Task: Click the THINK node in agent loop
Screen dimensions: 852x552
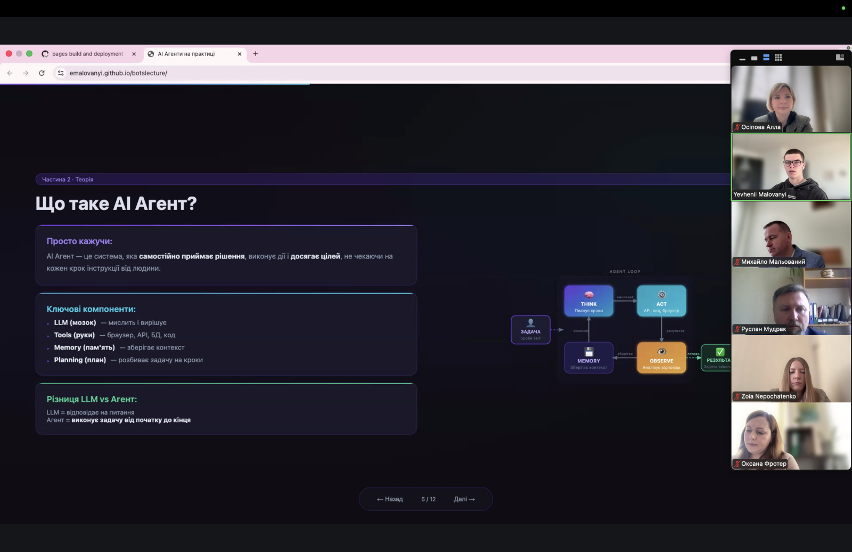Action: (x=588, y=301)
